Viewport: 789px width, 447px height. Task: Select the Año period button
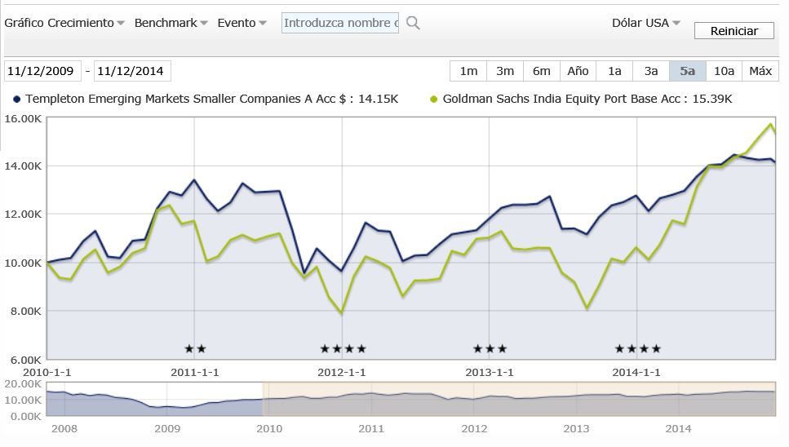click(x=578, y=71)
